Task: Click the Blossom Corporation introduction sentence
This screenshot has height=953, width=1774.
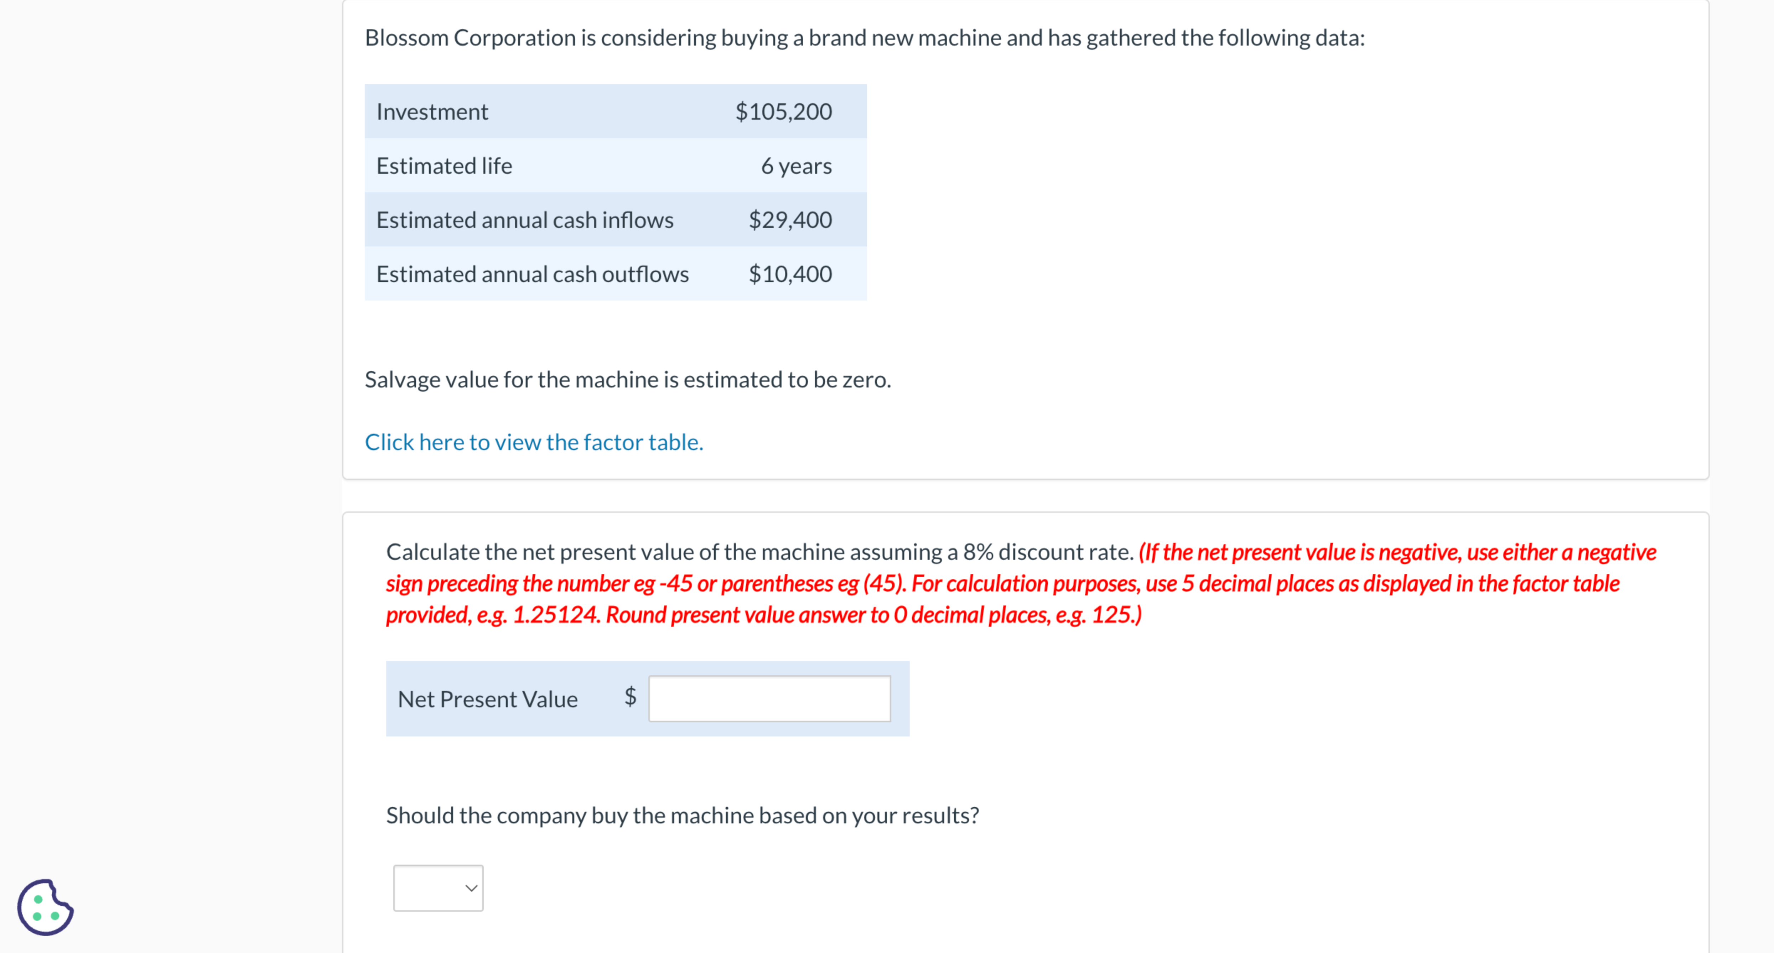Action: (864, 38)
